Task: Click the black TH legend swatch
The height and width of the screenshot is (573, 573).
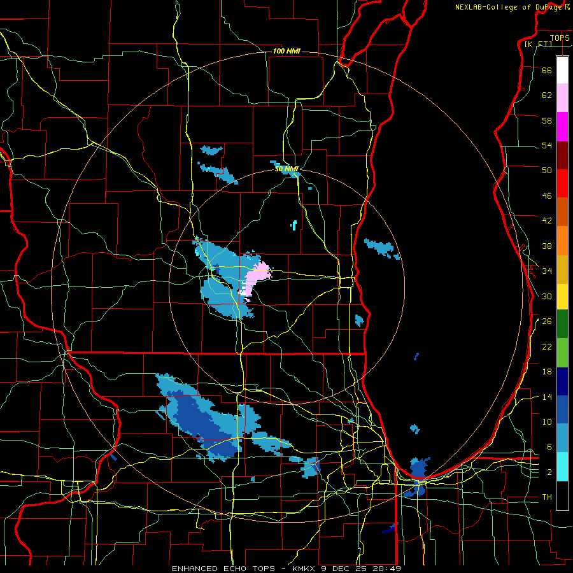Action: coord(562,495)
